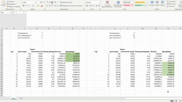Cut selection with Вырезать
This screenshot has height=102, width=182.
click(x=11, y=2)
